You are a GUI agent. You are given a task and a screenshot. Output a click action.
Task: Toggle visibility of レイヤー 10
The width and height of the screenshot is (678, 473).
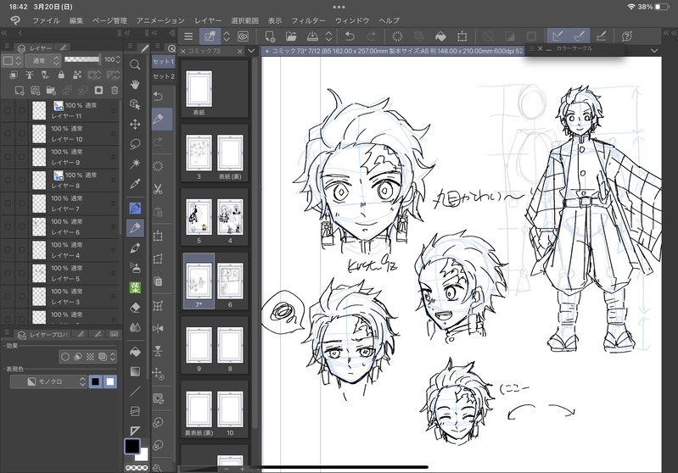point(8,134)
